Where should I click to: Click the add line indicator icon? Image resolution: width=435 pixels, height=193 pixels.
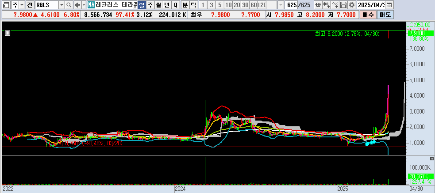[335, 5]
